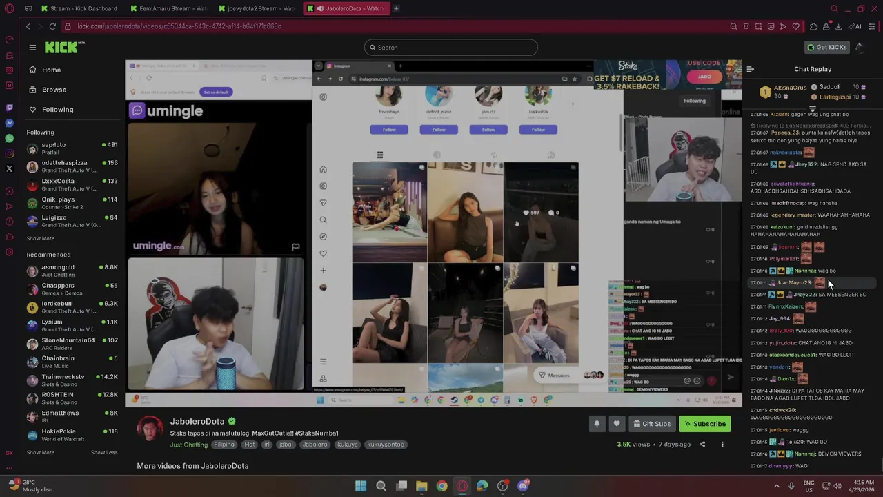Screen dimensions: 883x497
Task: Click the zoom out icon in the address bar
Action: point(733,26)
